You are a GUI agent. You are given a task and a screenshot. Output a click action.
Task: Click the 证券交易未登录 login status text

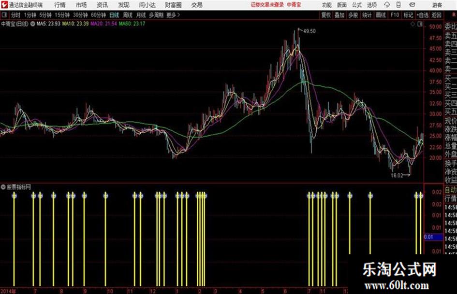pos(267,5)
